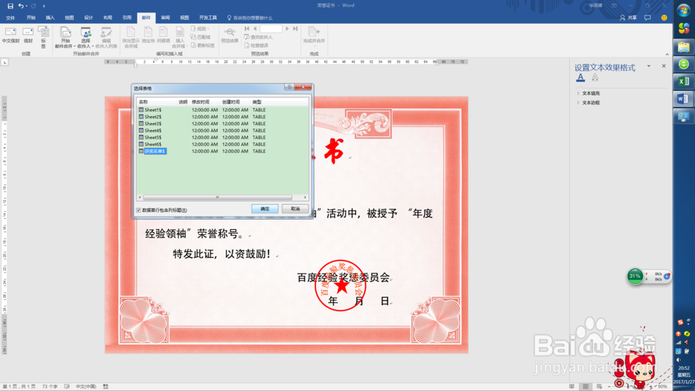
Task: Switch to the 设计 tab
Action: coord(89,18)
